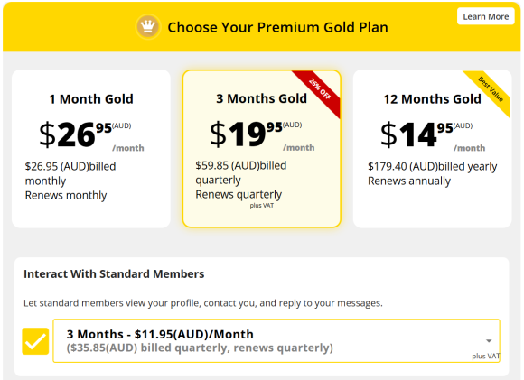Select the 12 Months Gold plan card
Screen dimensions: 524x380
pyautogui.click(x=432, y=149)
